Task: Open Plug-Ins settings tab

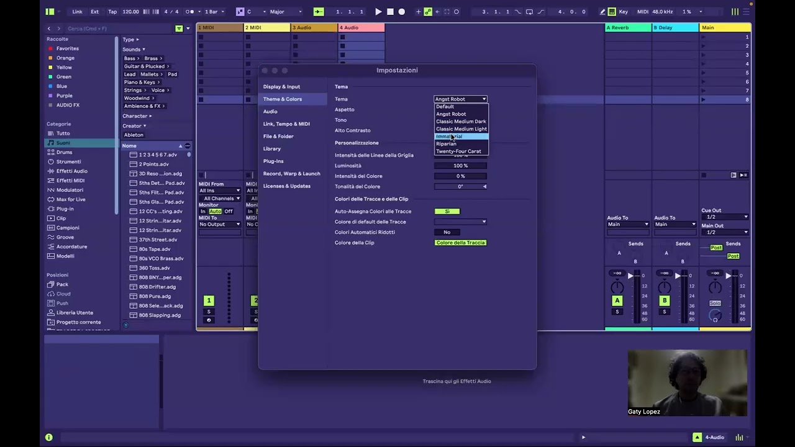Action: [293, 161]
